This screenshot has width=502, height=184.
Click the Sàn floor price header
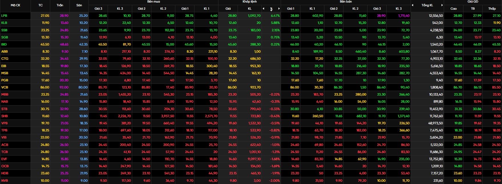[x=79, y=5]
